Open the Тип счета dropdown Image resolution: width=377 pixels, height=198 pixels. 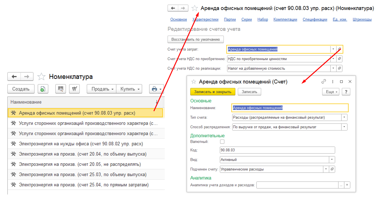(344, 117)
